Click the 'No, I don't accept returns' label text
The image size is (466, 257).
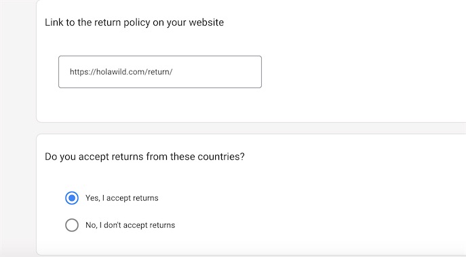pos(130,225)
